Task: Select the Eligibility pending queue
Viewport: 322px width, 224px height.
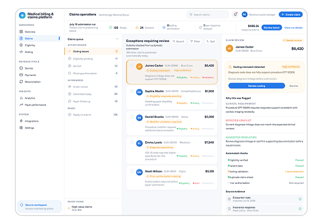Action: point(93,59)
